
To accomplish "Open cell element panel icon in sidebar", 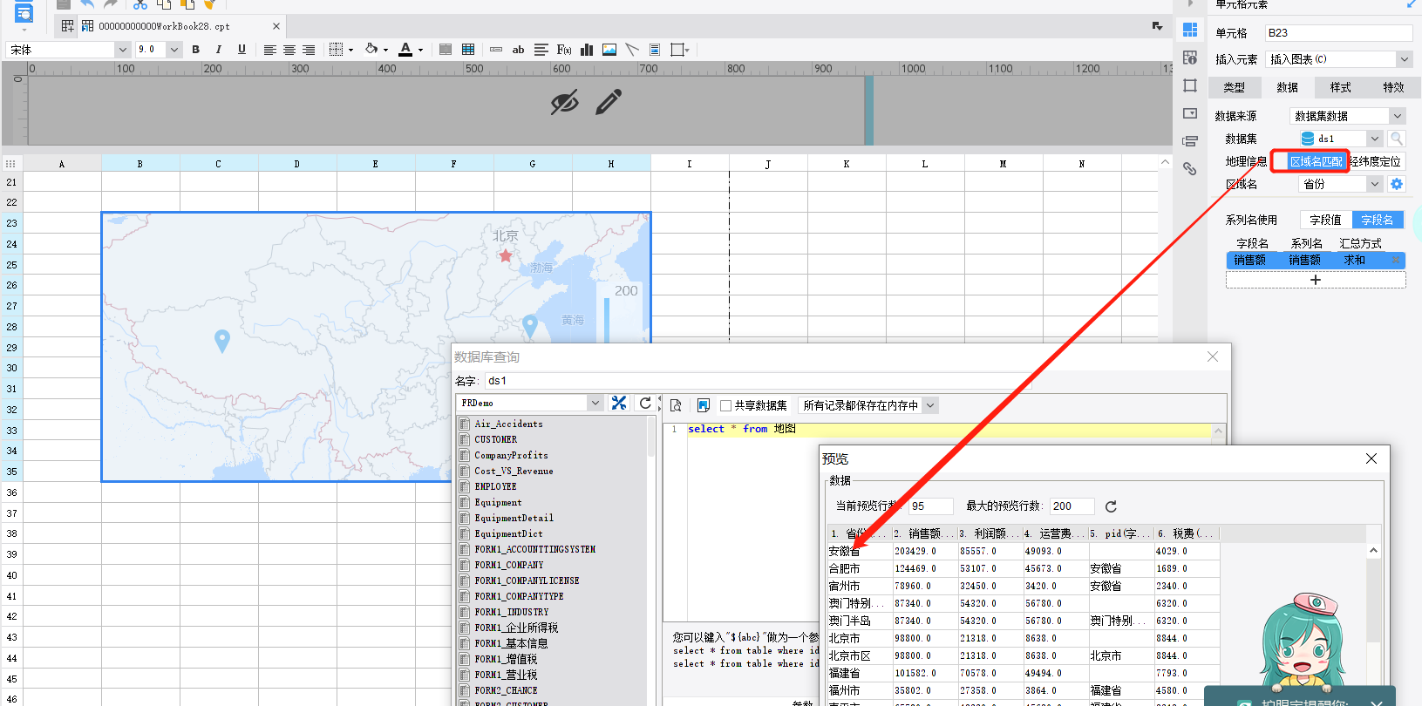I will tap(1190, 30).
